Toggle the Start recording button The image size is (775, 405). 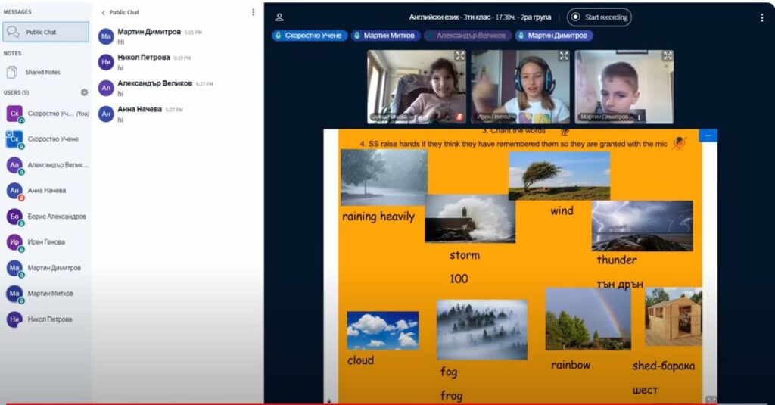click(x=599, y=17)
